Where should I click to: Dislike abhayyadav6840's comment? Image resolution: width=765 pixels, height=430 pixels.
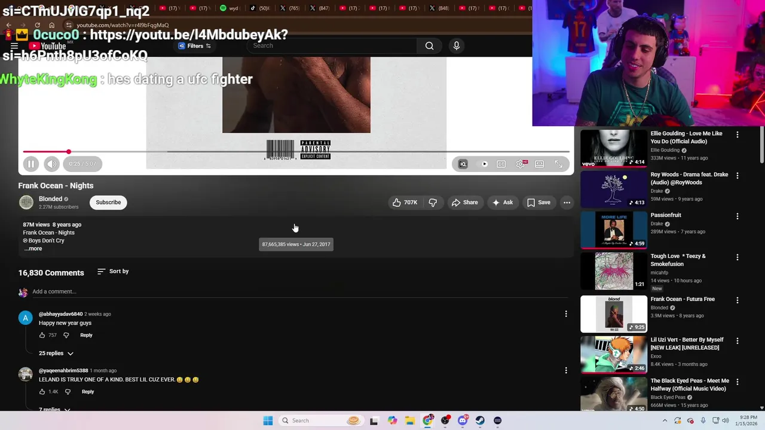coord(66,335)
